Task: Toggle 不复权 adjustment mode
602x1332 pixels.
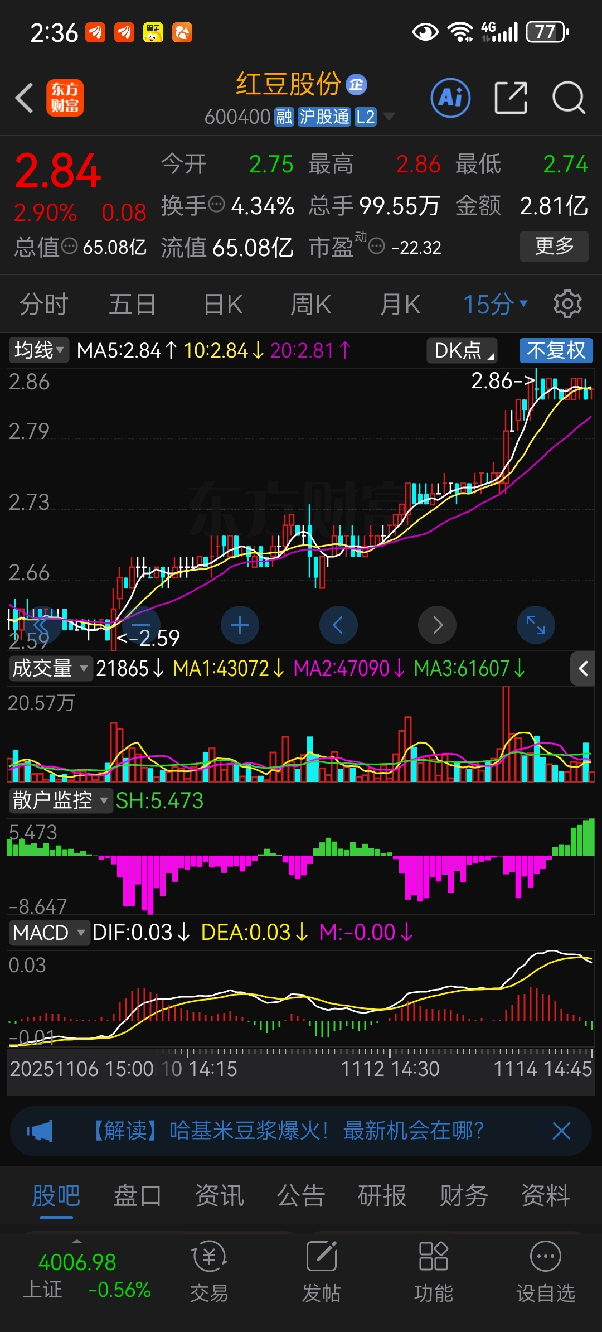Action: click(x=556, y=351)
